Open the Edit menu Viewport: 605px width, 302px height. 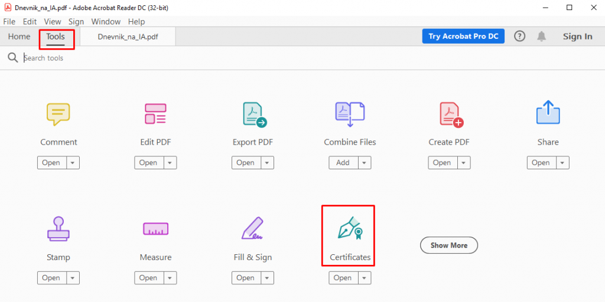30,22
